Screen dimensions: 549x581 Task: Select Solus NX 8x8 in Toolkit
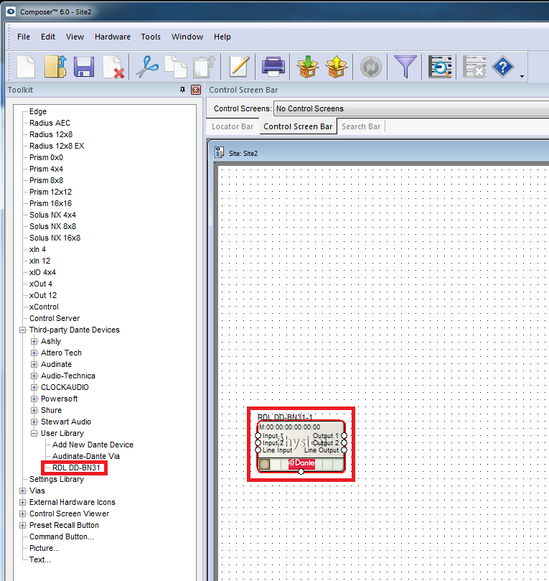coord(52,226)
